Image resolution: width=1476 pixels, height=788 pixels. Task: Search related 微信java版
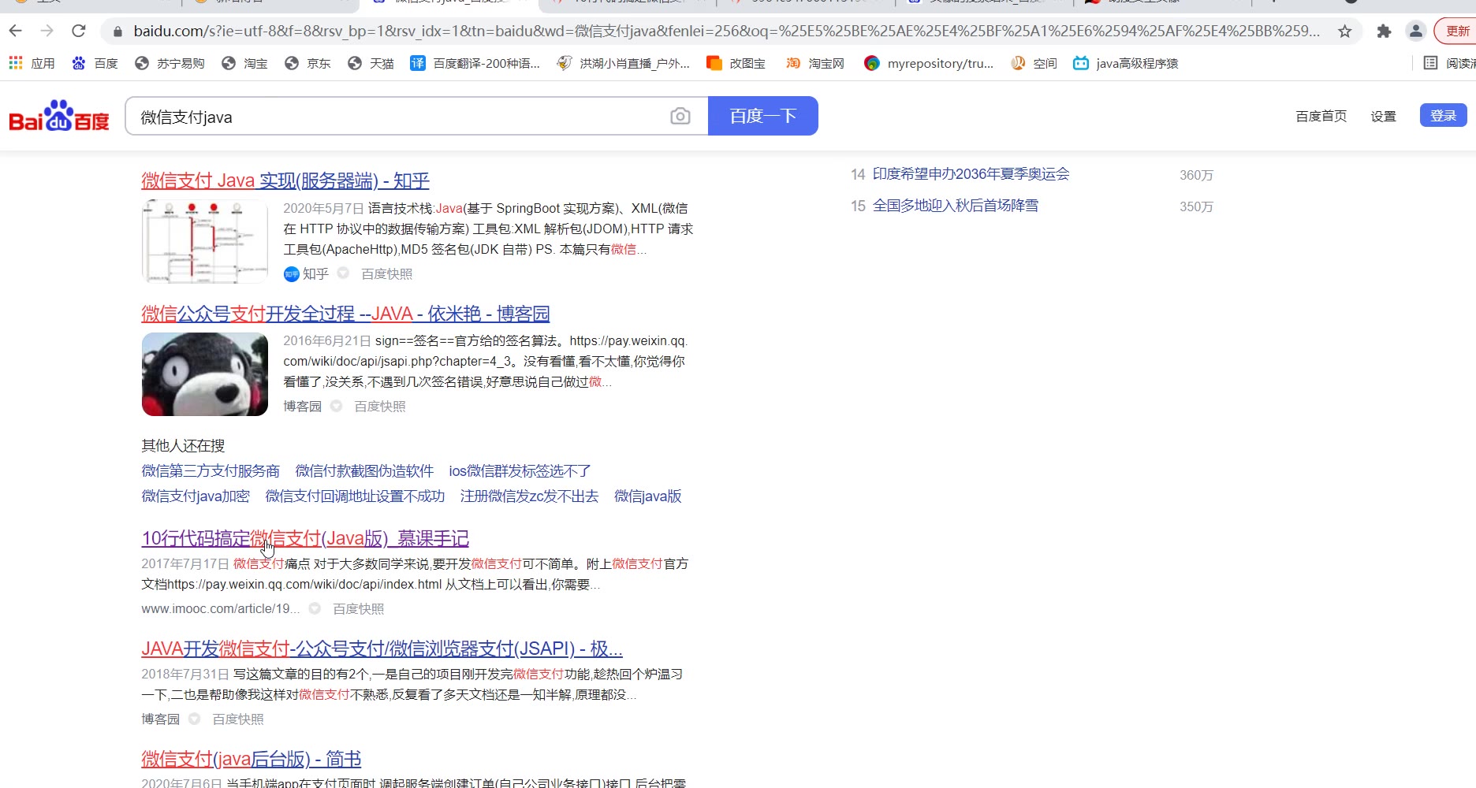pyautogui.click(x=647, y=496)
